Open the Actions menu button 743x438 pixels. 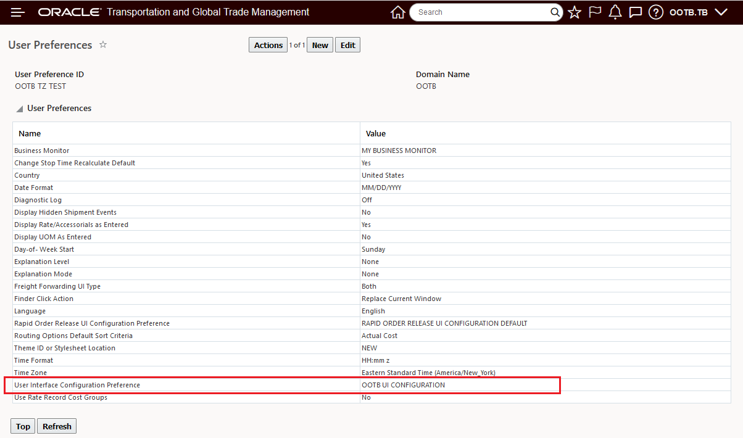(268, 45)
